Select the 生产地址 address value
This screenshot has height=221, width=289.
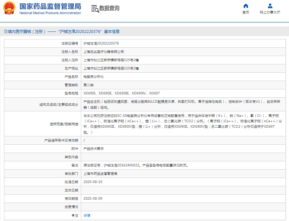tap(111, 68)
